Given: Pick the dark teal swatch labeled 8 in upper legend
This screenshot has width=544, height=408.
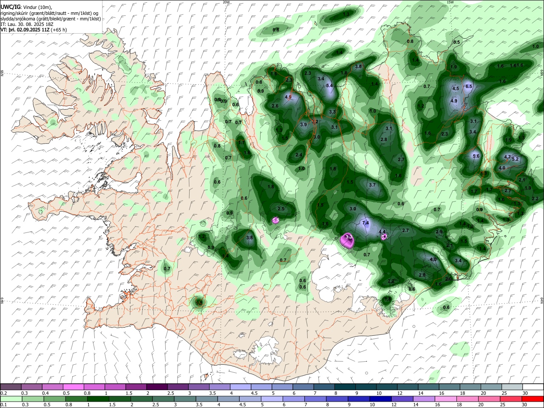Looking at the screenshot, I should tap(345, 387).
